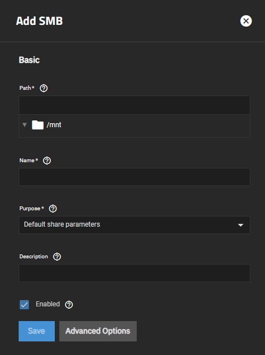Focus the Path text field
This screenshot has width=265, height=355.
(x=134, y=105)
